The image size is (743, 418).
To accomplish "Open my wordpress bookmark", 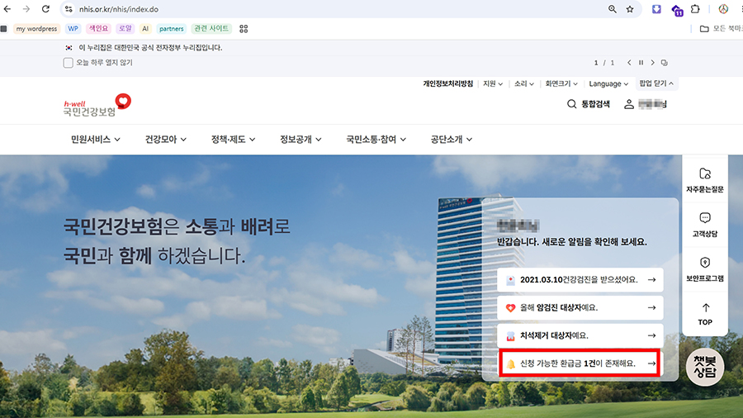I will coord(36,29).
